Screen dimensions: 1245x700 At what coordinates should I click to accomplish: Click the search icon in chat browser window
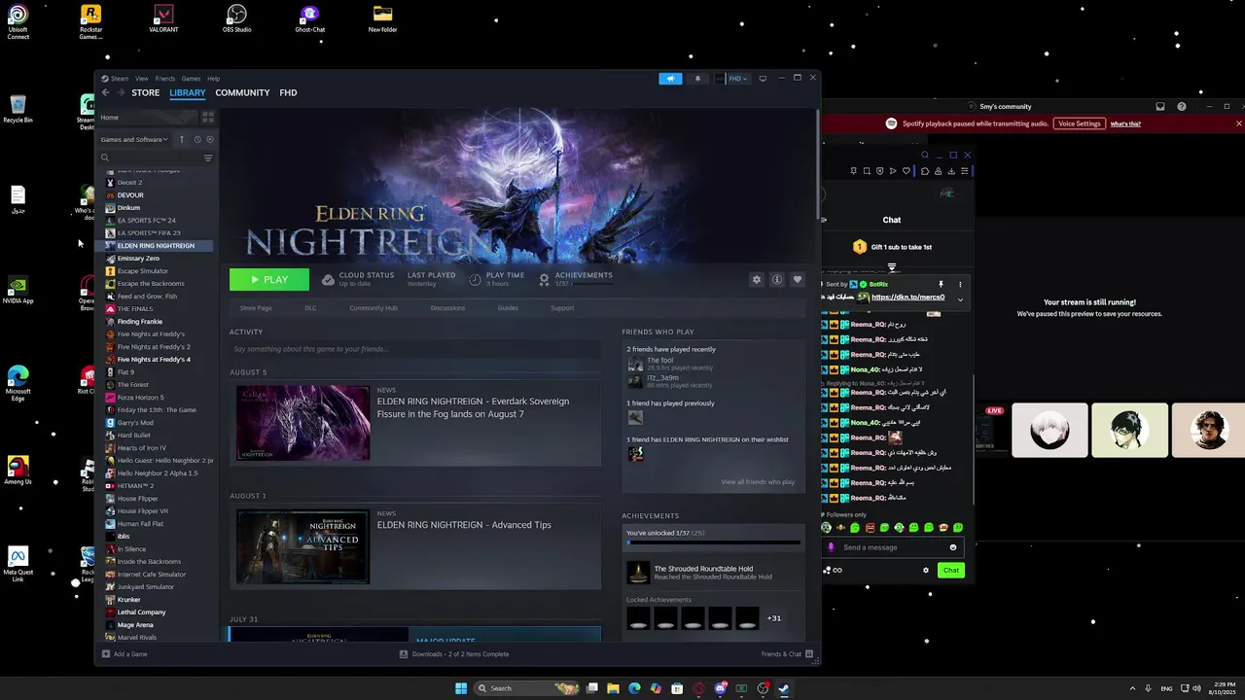925,155
